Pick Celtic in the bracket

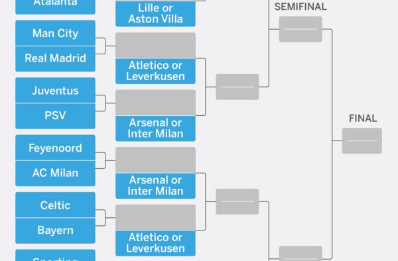[55, 205]
